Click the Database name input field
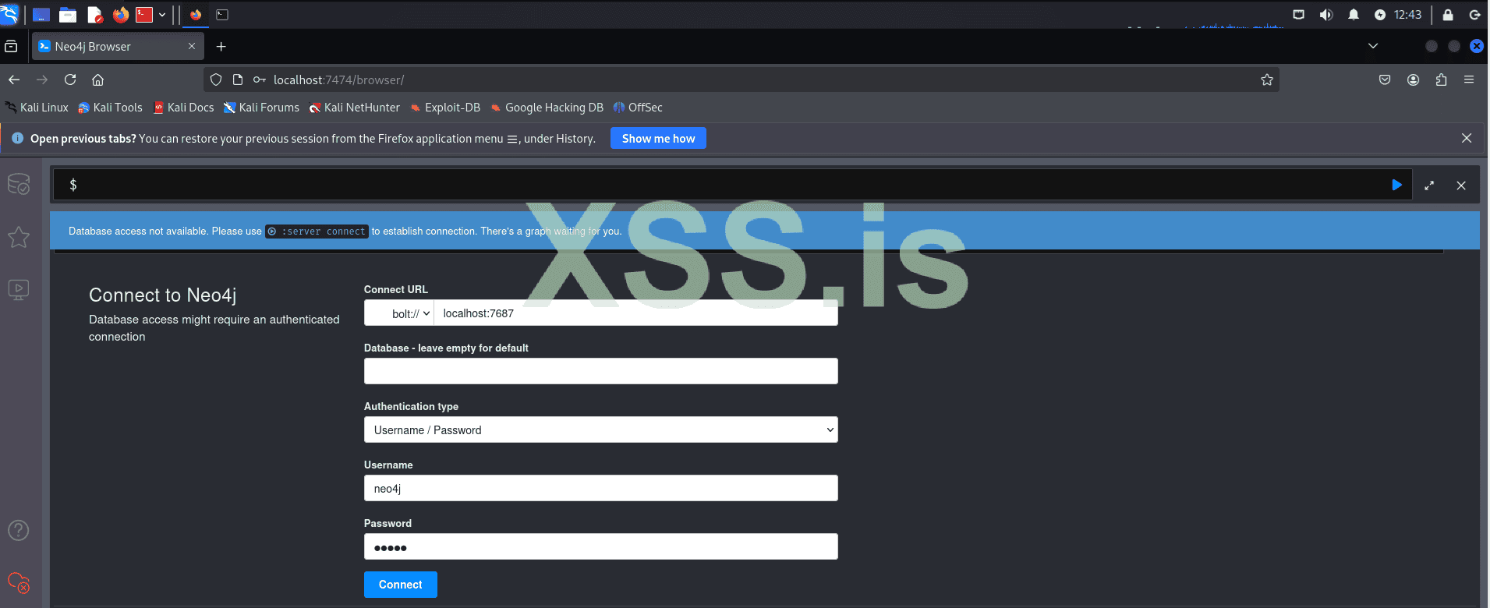The width and height of the screenshot is (1490, 608). point(601,371)
